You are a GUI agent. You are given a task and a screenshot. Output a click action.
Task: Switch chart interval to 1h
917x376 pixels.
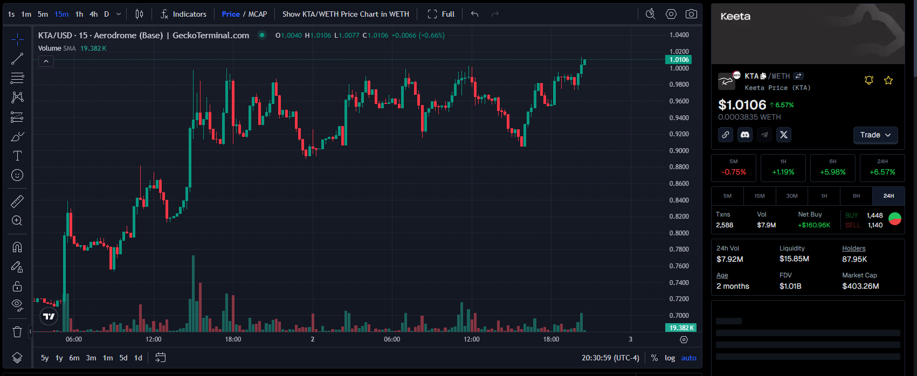[x=79, y=14]
